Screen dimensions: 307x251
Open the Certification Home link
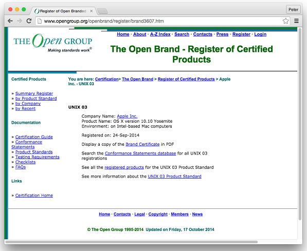pyautogui.click(x=34, y=196)
